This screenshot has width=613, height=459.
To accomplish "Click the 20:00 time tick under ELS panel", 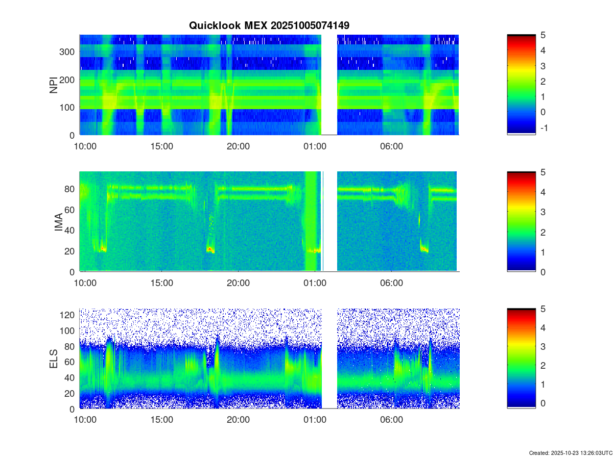I will pyautogui.click(x=239, y=420).
